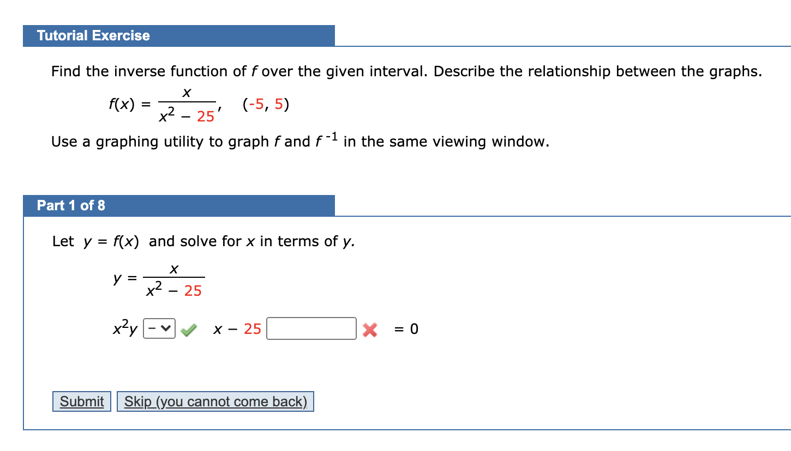Select the minus option in the sign dropdown

tap(152, 328)
